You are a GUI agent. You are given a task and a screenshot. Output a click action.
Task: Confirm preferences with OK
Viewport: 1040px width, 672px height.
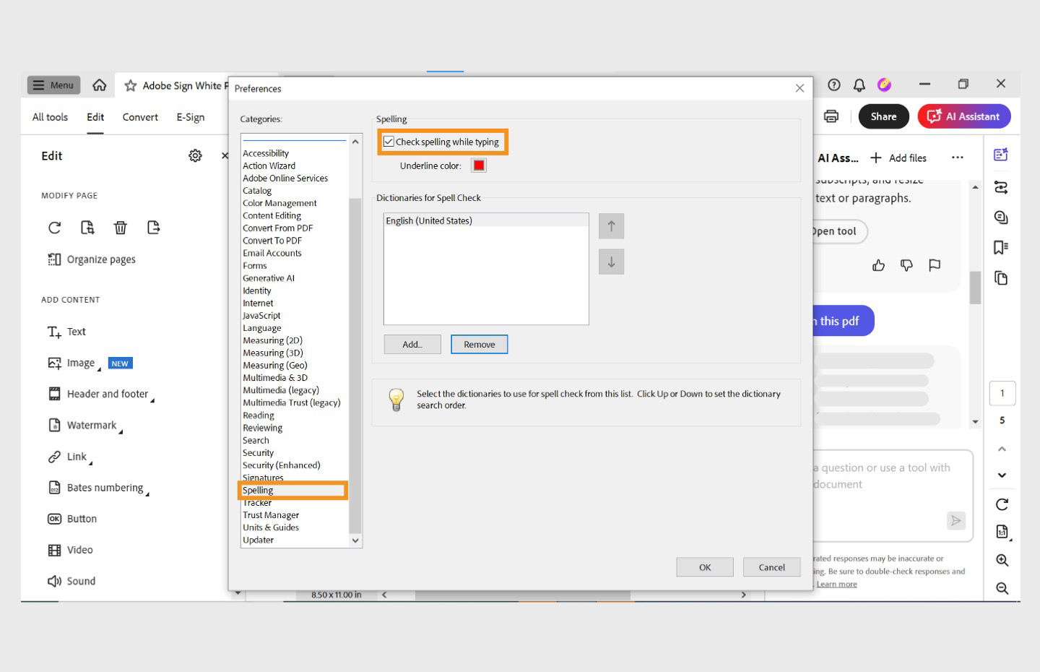point(704,567)
